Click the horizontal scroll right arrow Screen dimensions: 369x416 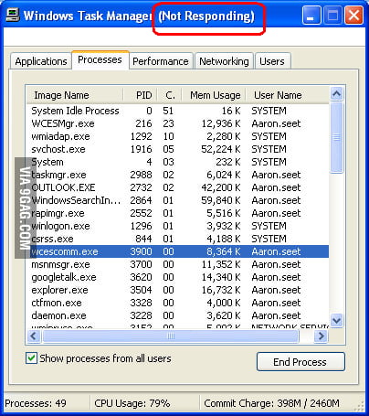[x=321, y=336]
